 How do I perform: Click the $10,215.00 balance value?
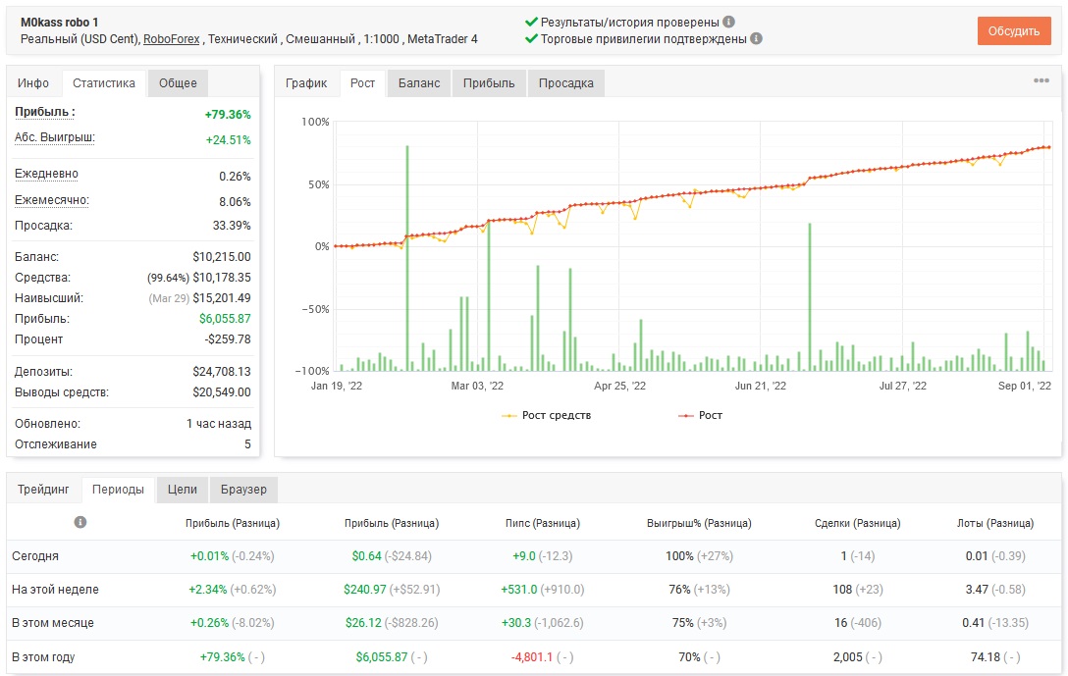click(x=222, y=257)
